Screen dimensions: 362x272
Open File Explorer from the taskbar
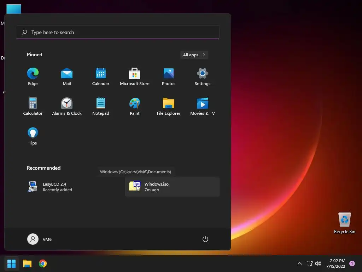click(x=27, y=263)
